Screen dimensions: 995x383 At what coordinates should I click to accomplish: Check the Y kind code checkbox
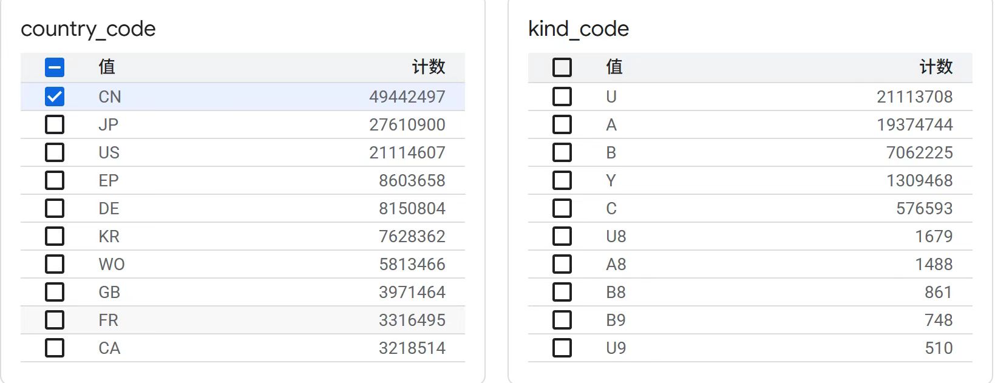562,180
